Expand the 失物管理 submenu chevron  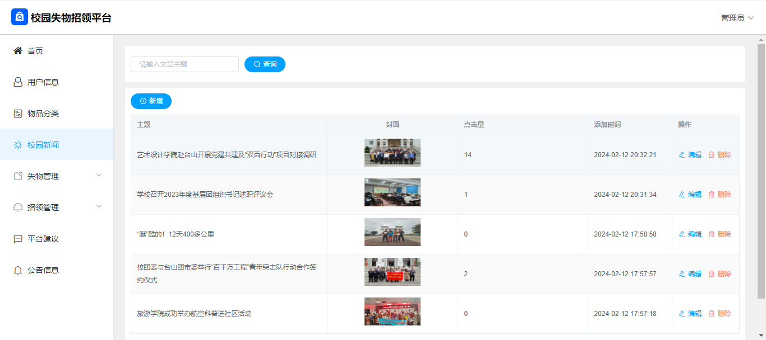[99, 176]
